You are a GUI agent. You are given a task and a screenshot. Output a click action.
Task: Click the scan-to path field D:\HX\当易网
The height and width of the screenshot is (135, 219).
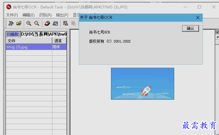pyautogui.click(x=44, y=34)
